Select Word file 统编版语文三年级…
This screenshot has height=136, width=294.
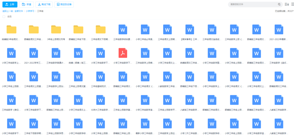(190, 53)
